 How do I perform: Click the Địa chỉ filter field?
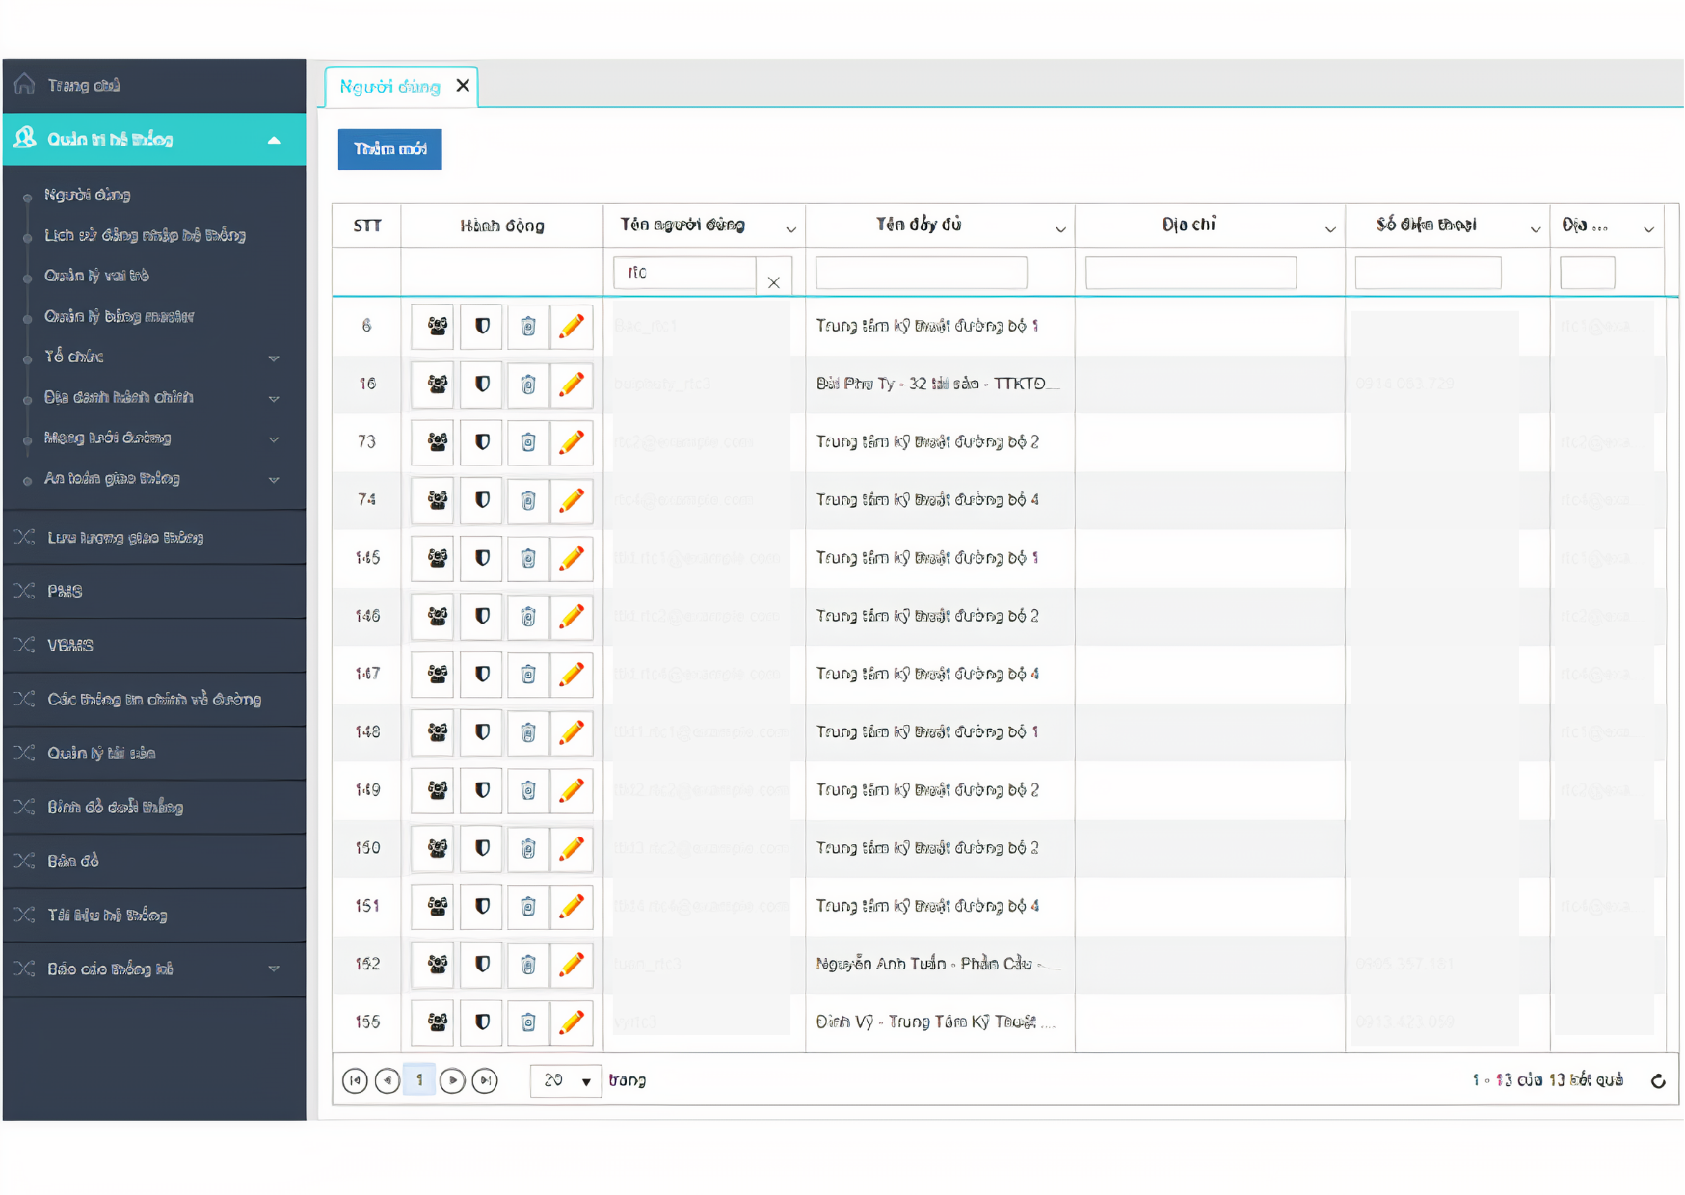[x=1190, y=273]
